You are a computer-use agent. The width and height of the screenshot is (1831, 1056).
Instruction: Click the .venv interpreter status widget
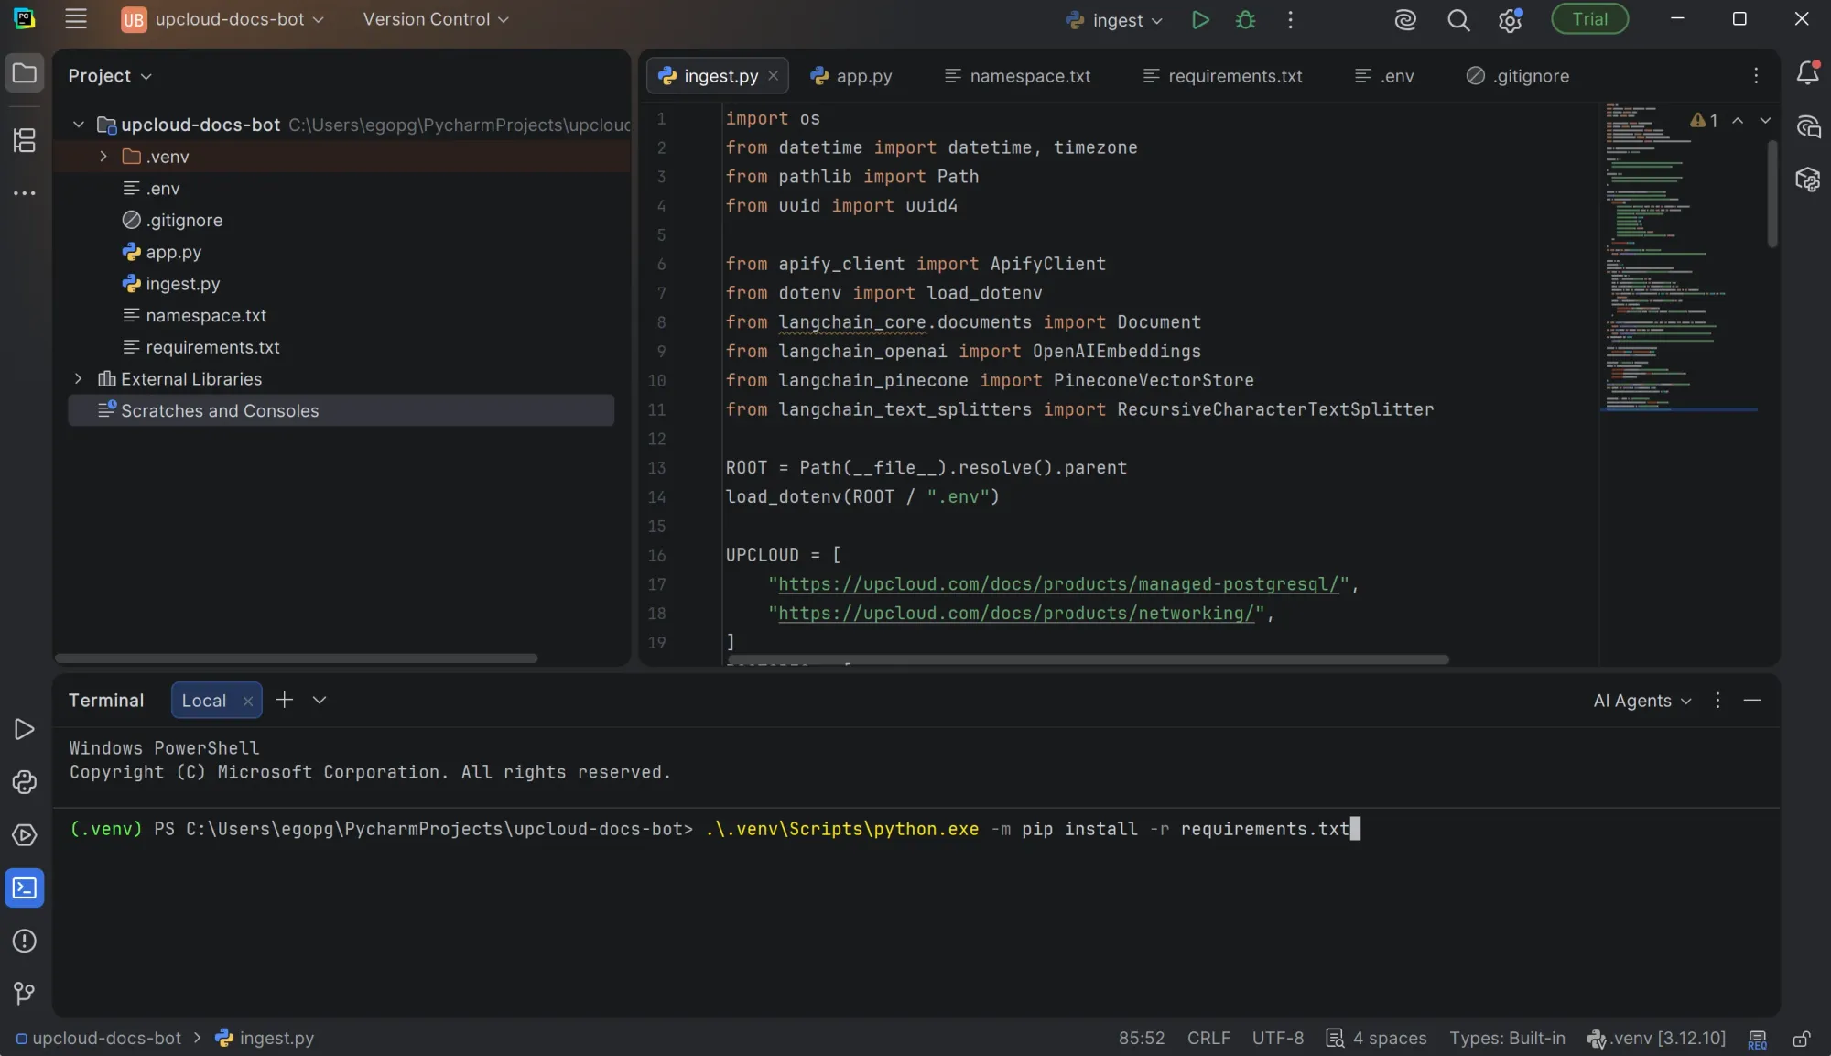click(x=1656, y=1039)
